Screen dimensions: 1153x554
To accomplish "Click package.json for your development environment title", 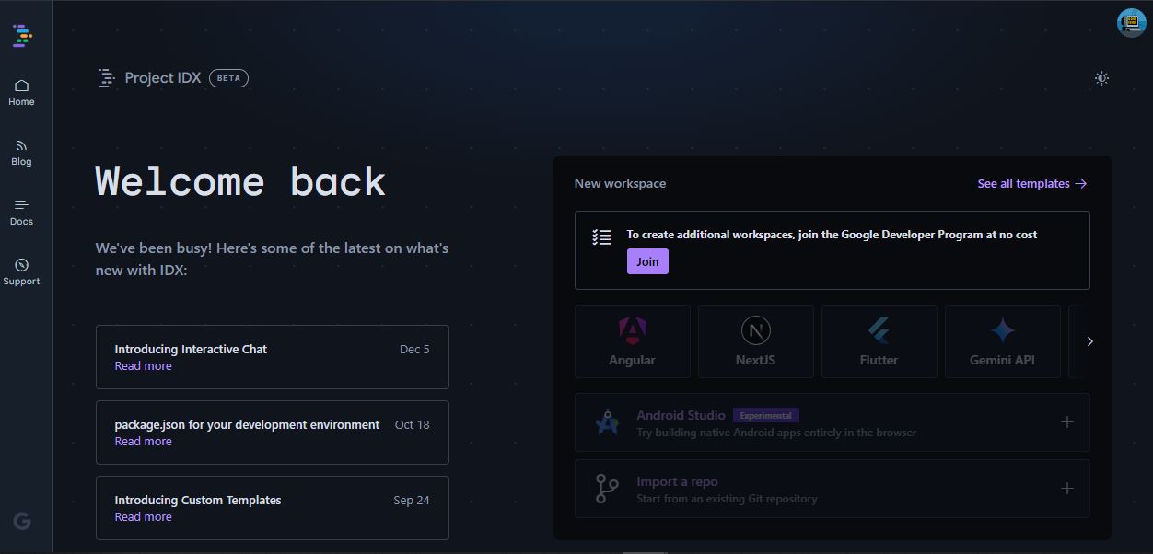I will (x=247, y=424).
